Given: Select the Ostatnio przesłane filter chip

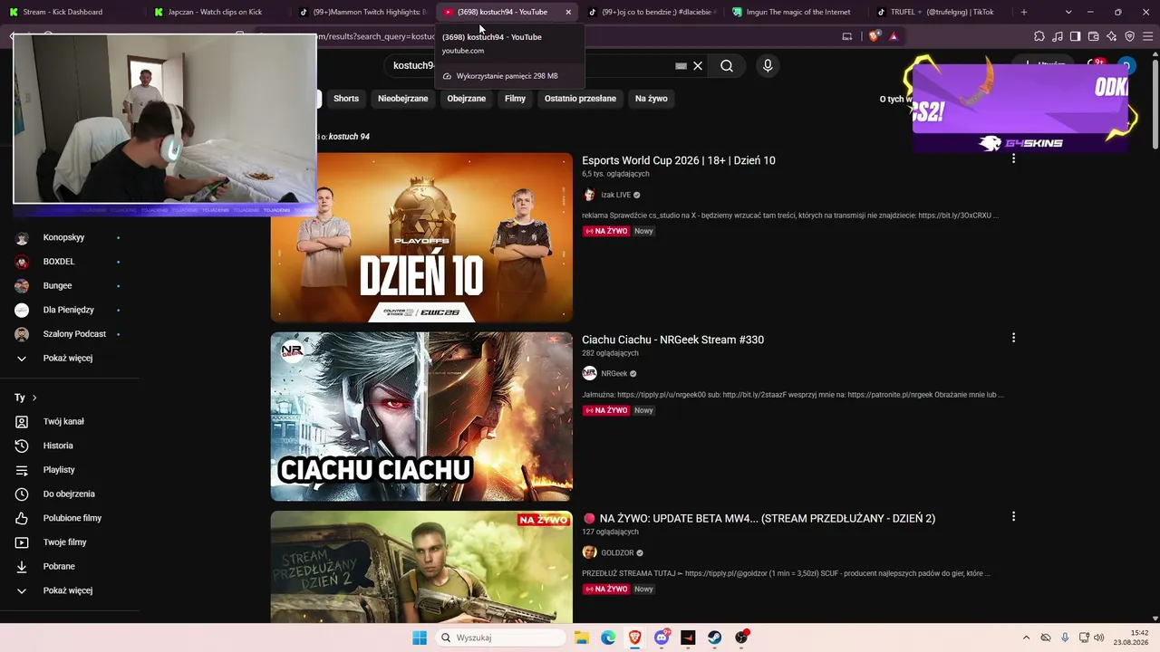Looking at the screenshot, I should tap(580, 99).
